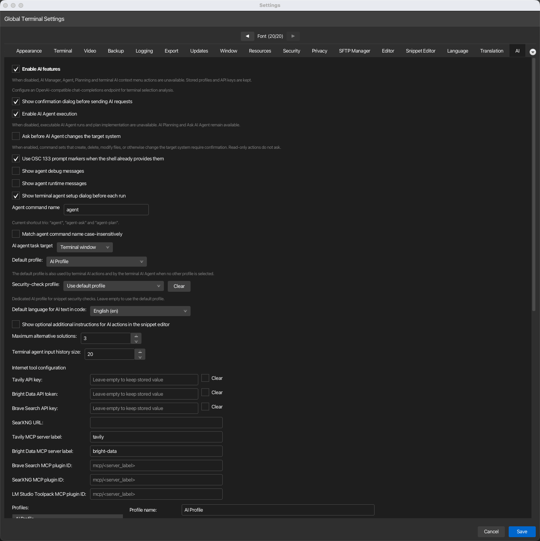
Task: Click the settings pane vertical scrollbar
Action: click(534, 185)
